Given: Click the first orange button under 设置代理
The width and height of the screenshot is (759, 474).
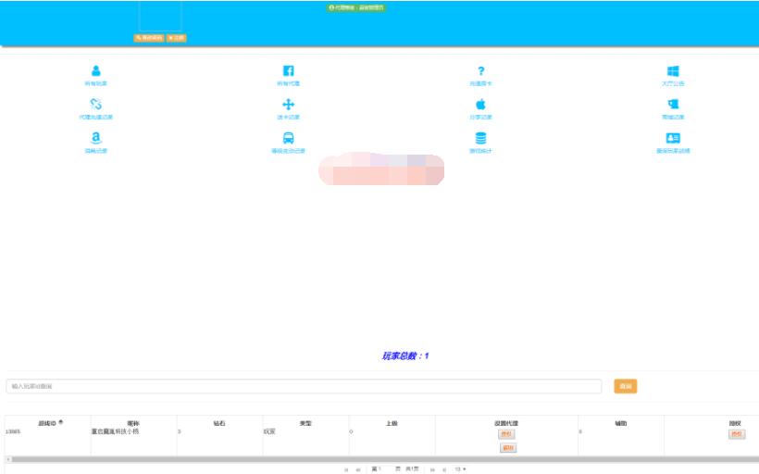Looking at the screenshot, I should pyautogui.click(x=506, y=434).
